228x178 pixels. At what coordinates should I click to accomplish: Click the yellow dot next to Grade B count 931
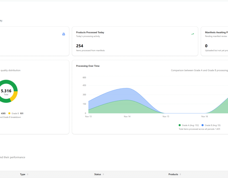(9, 113)
